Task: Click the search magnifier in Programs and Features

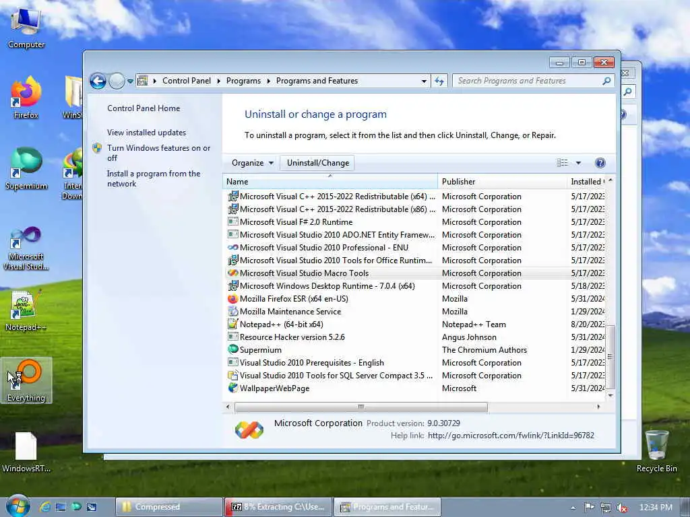Action: point(606,81)
